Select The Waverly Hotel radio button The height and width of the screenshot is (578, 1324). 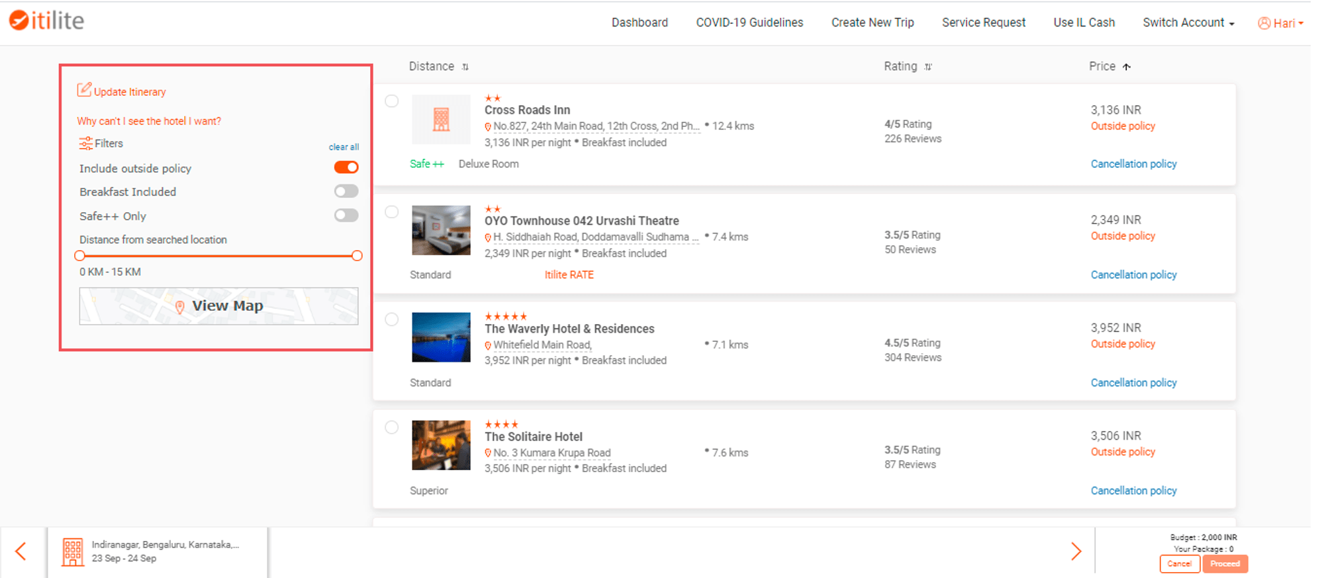(392, 319)
